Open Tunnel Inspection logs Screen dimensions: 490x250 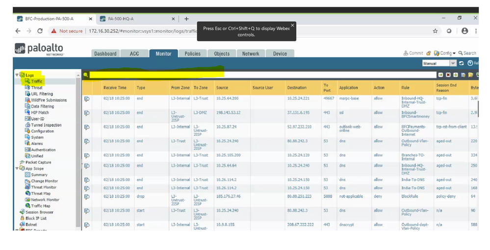(46, 125)
